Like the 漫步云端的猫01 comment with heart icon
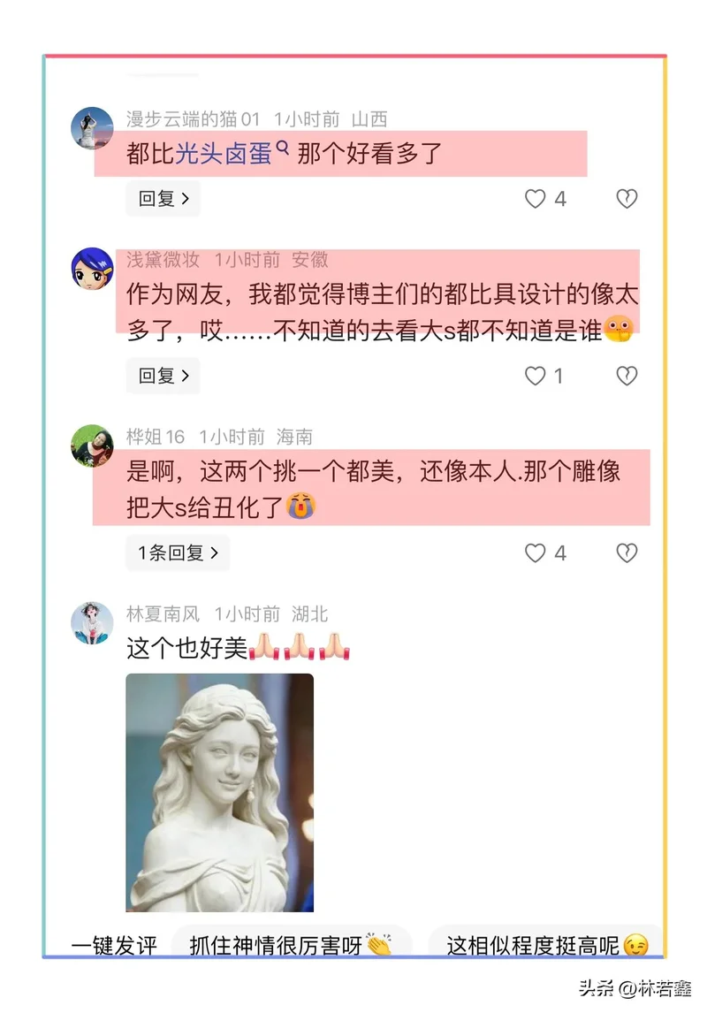Image resolution: width=707 pixels, height=1013 pixels. (536, 198)
